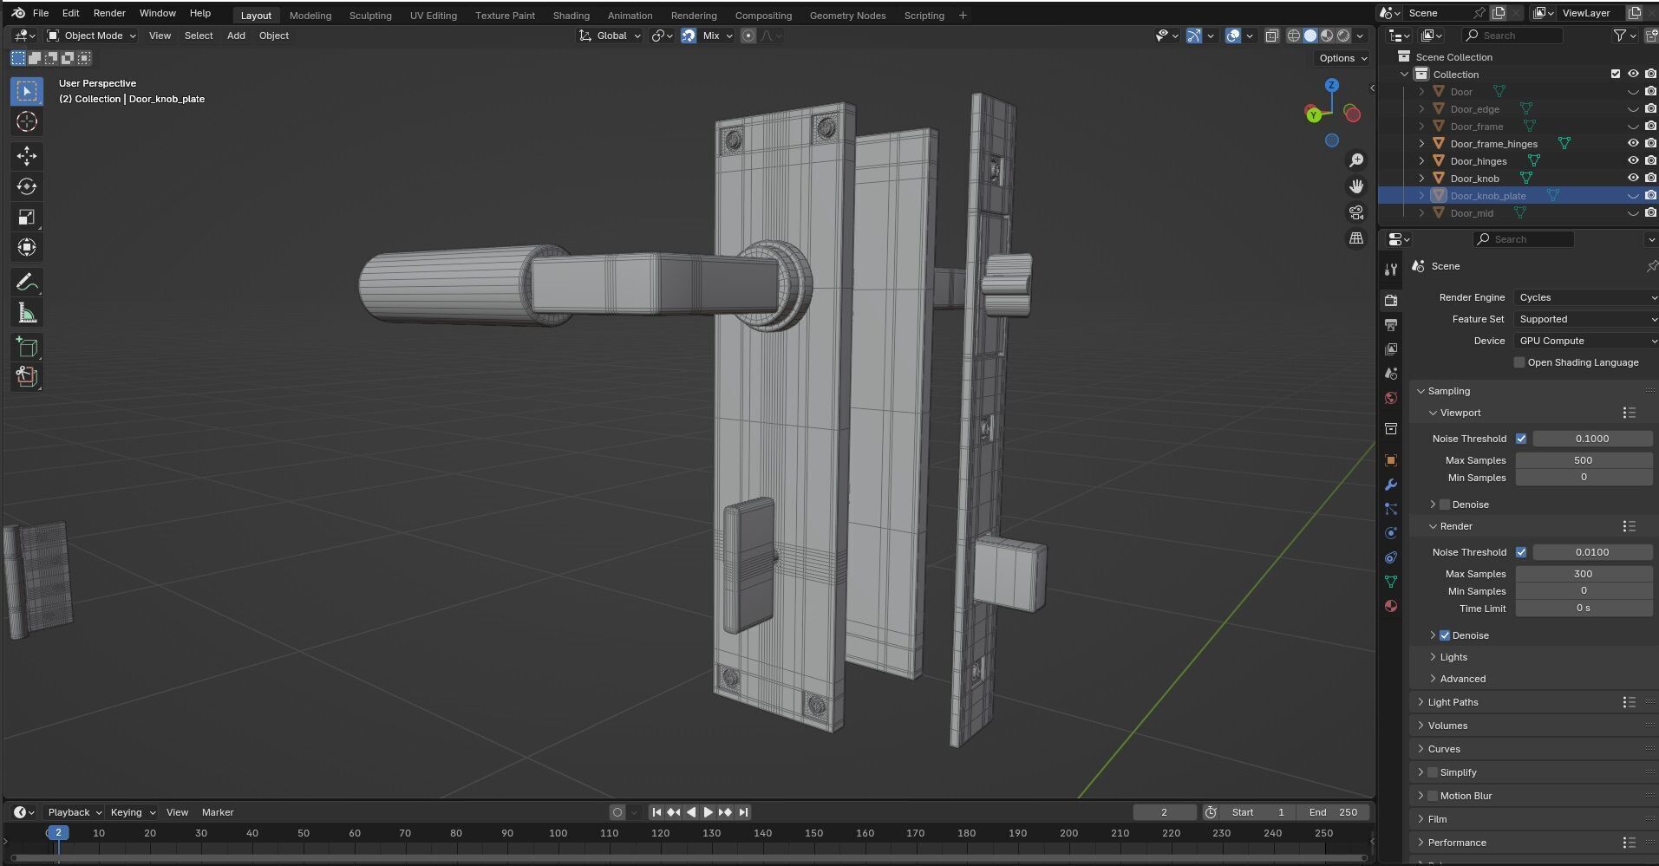This screenshot has height=866, width=1659.
Task: Open the Playback popover in timeline
Action: pos(74,812)
